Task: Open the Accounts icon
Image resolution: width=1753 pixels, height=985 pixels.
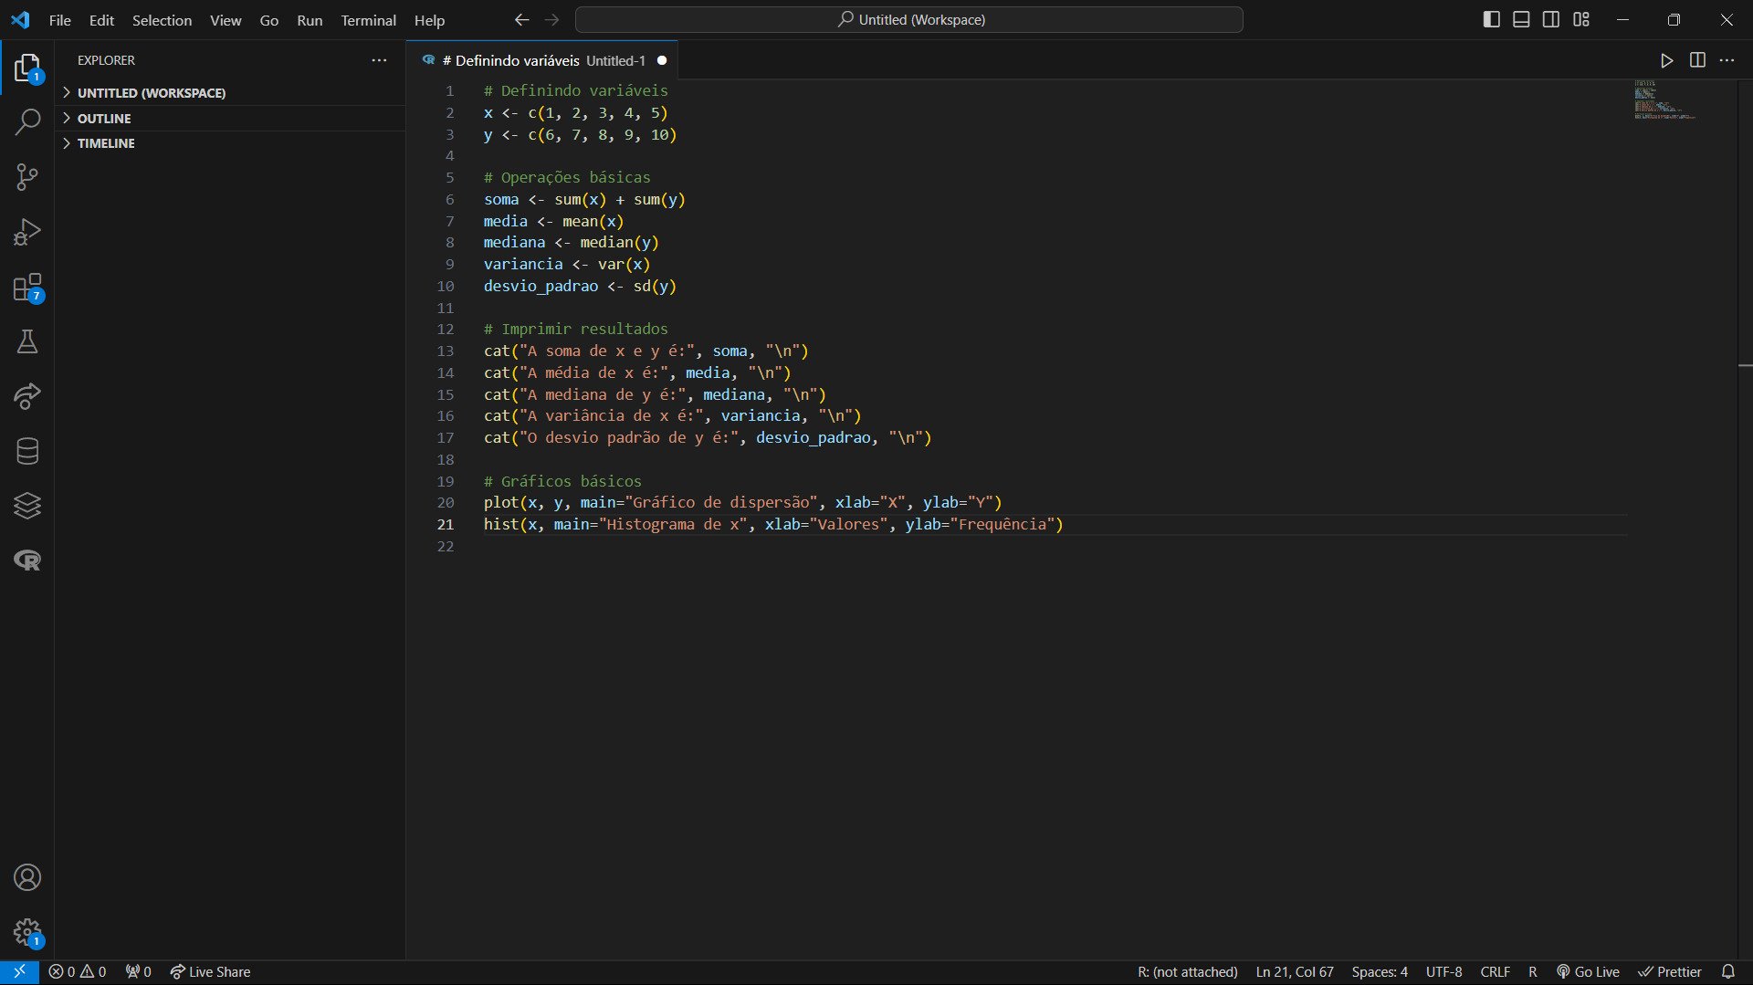Action: (27, 877)
